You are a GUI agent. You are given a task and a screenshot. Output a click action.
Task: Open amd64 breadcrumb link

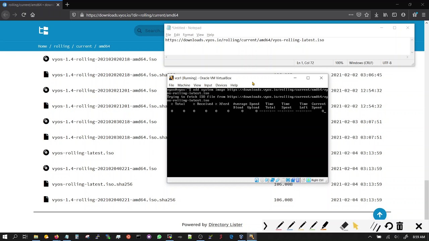pyautogui.click(x=104, y=46)
